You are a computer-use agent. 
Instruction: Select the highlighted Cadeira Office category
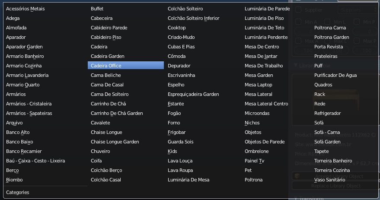[x=106, y=66]
